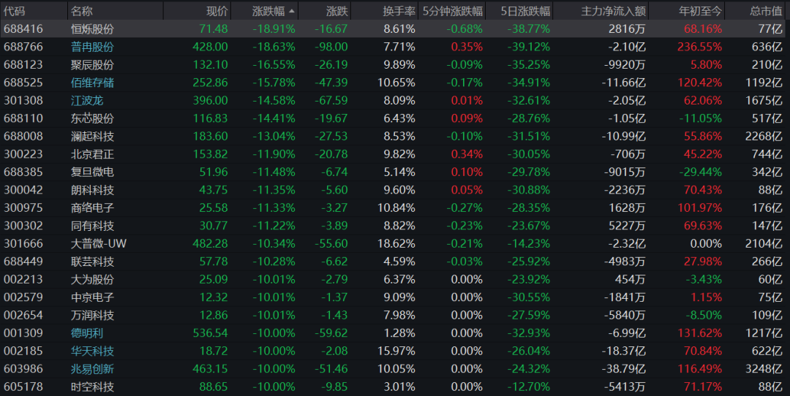Sort by the 总市值 column header
The height and width of the screenshot is (396, 790).
766,11
